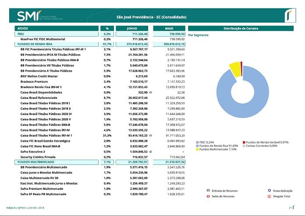Click Safra SP Reais PB Multimercado row

pos(43,194)
